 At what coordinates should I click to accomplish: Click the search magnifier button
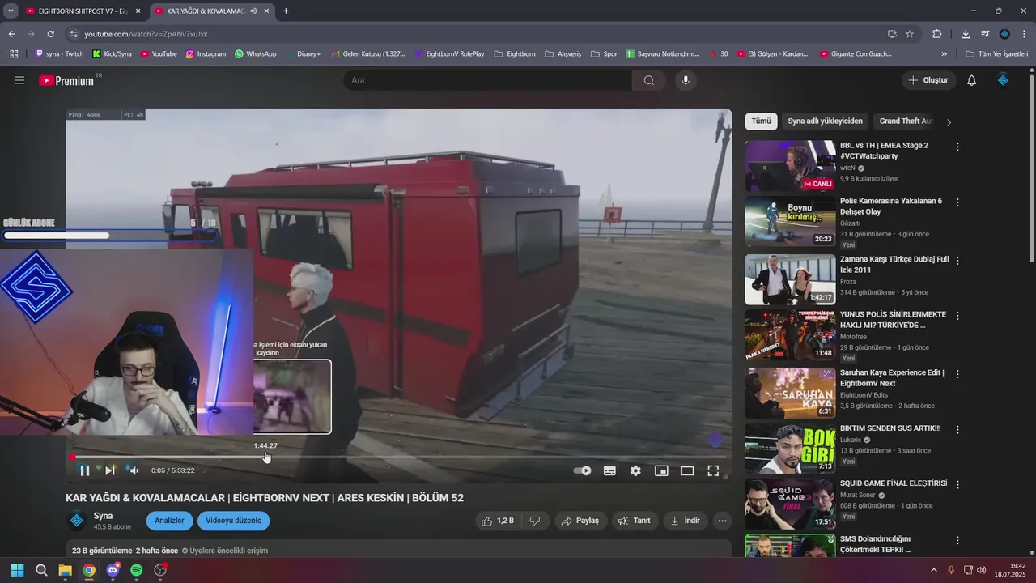649,80
